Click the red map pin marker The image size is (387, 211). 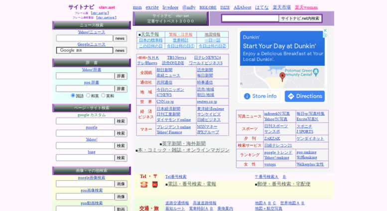[x=282, y=77]
